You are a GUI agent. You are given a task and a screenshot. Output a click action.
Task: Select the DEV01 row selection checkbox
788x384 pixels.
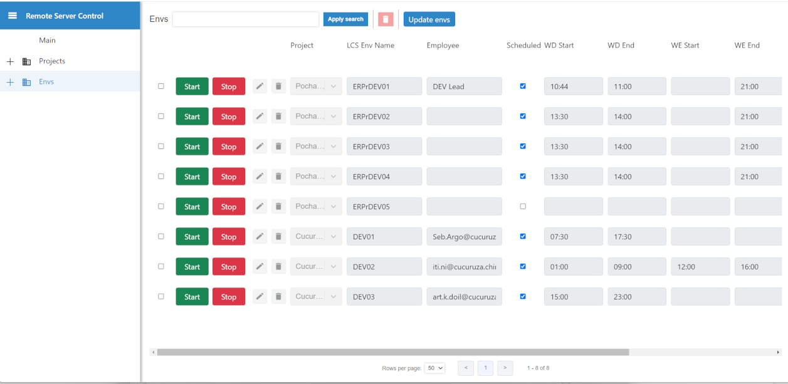click(x=161, y=237)
